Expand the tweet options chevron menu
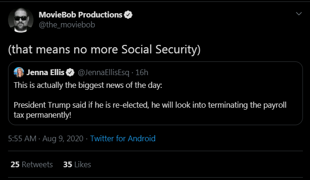The height and width of the screenshot is (180, 310). pyautogui.click(x=299, y=14)
